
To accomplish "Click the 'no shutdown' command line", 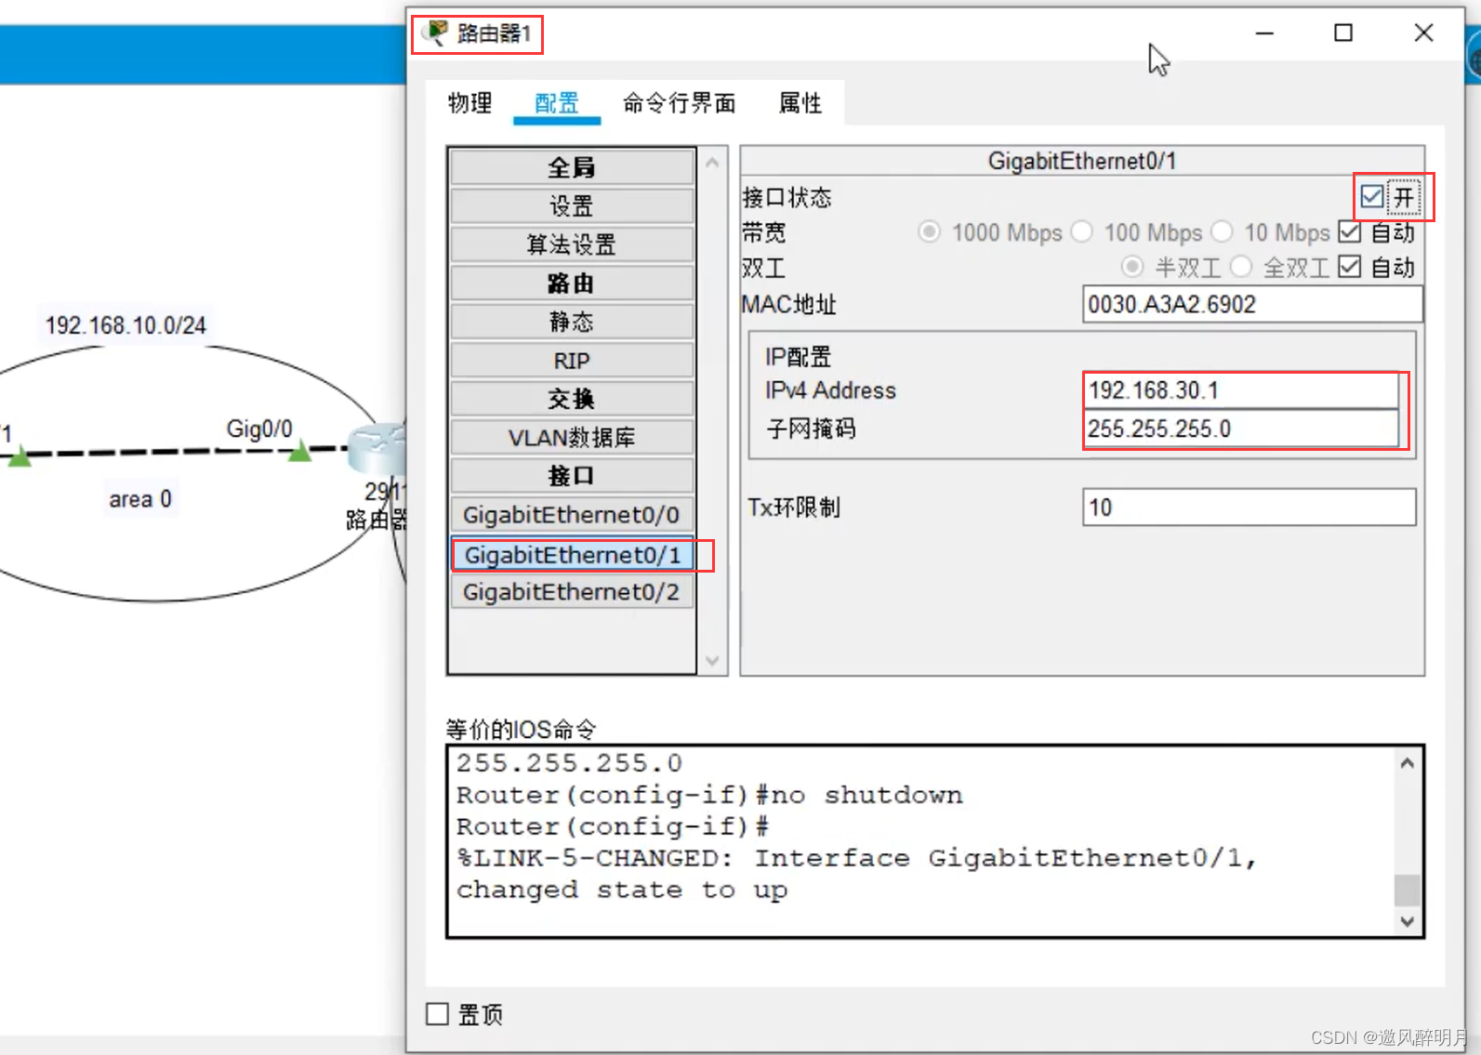I will 709,795.
